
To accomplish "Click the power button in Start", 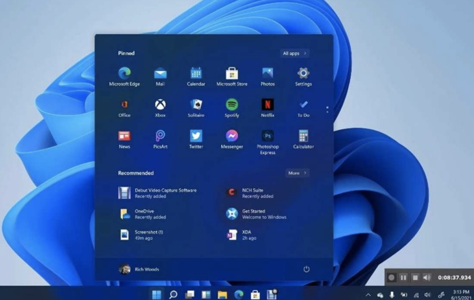I will click(306, 269).
